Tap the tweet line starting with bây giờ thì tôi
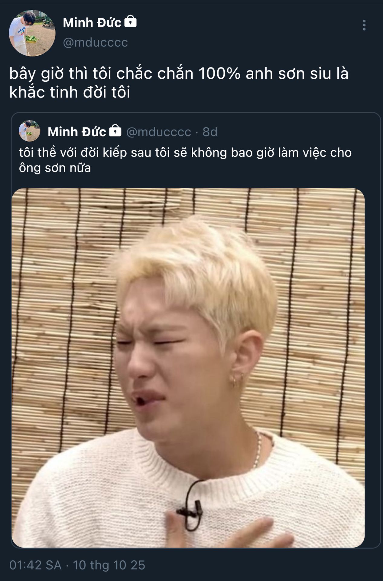Image resolution: width=383 pixels, height=581 pixels. (179, 73)
